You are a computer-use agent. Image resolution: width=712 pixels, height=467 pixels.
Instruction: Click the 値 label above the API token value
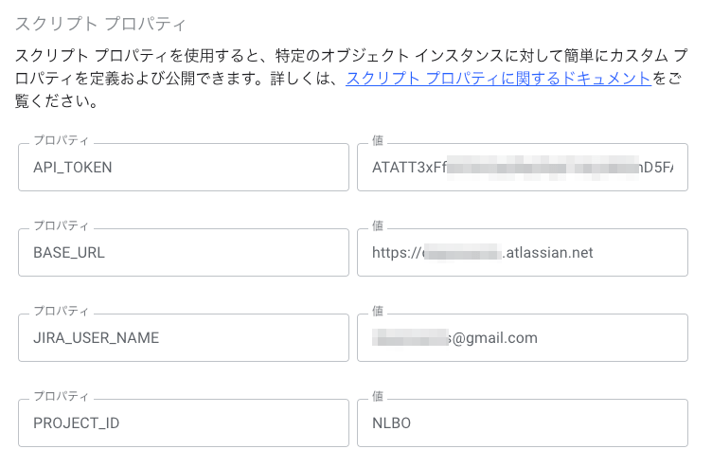click(x=378, y=140)
